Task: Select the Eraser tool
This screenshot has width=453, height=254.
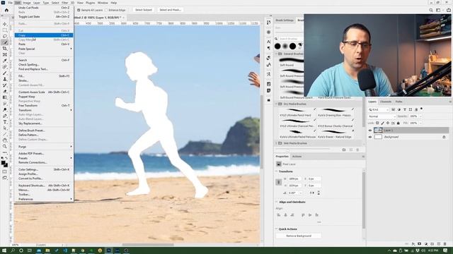Action: [x=5, y=91]
